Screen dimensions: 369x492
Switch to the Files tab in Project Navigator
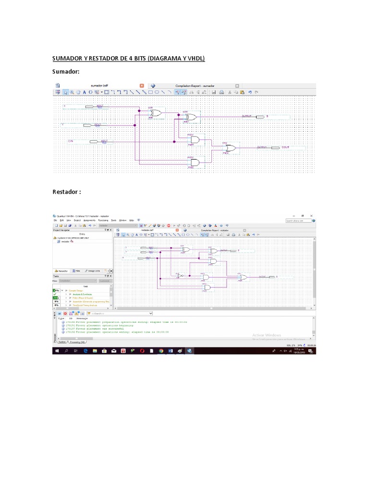[77, 271]
